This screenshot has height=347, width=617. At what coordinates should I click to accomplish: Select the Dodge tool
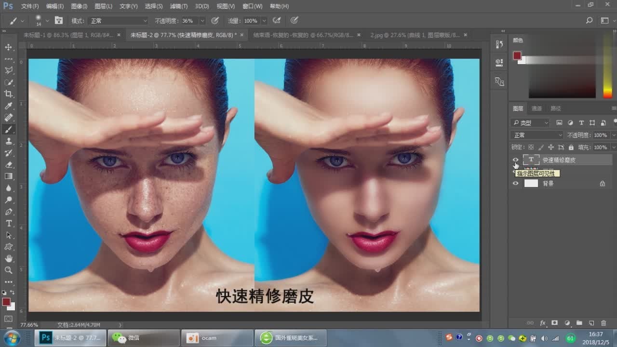click(x=9, y=200)
